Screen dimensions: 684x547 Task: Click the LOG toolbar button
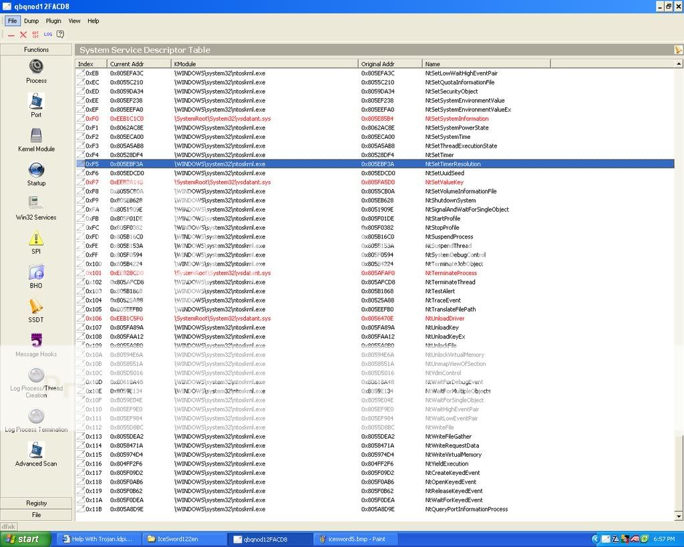(48, 34)
